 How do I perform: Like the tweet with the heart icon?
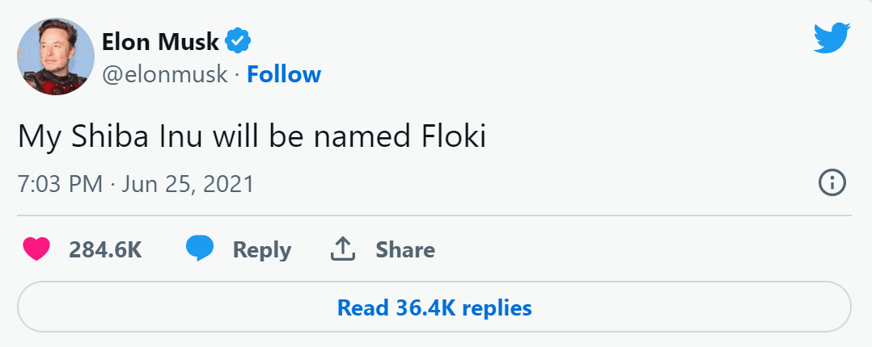pyautogui.click(x=36, y=249)
